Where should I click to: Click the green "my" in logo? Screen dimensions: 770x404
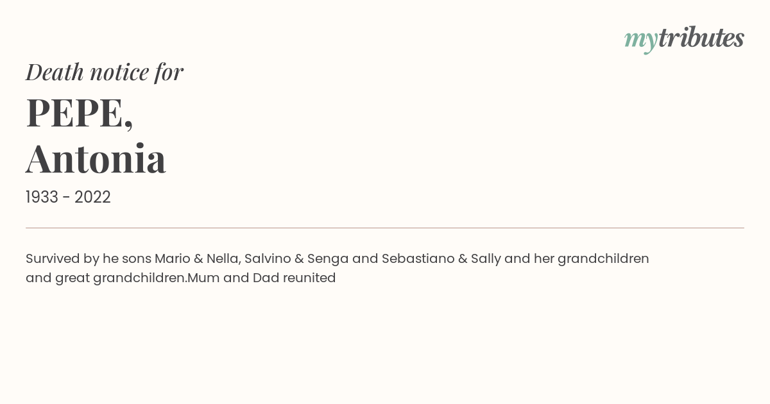click(641, 41)
